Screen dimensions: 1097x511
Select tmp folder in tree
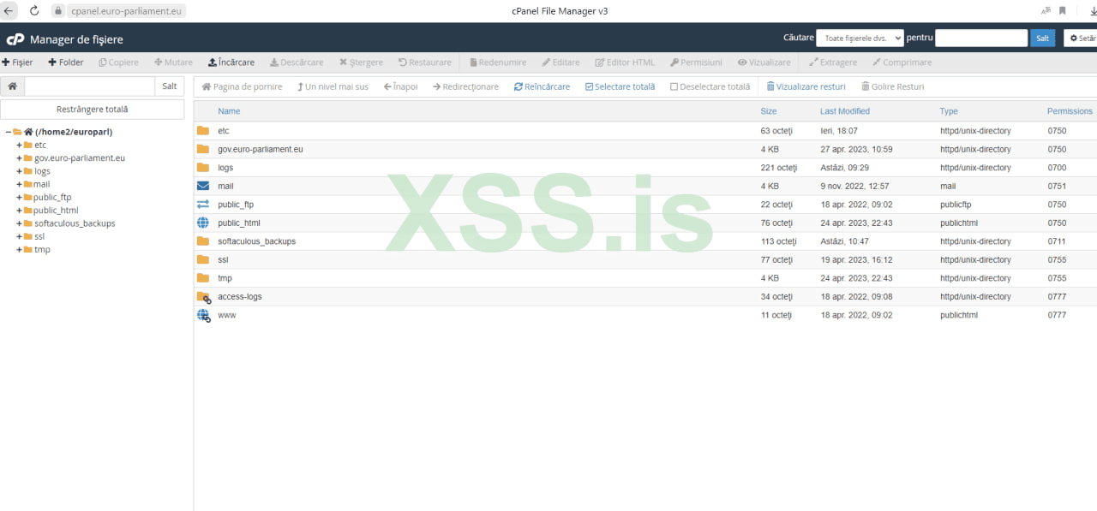pos(42,249)
